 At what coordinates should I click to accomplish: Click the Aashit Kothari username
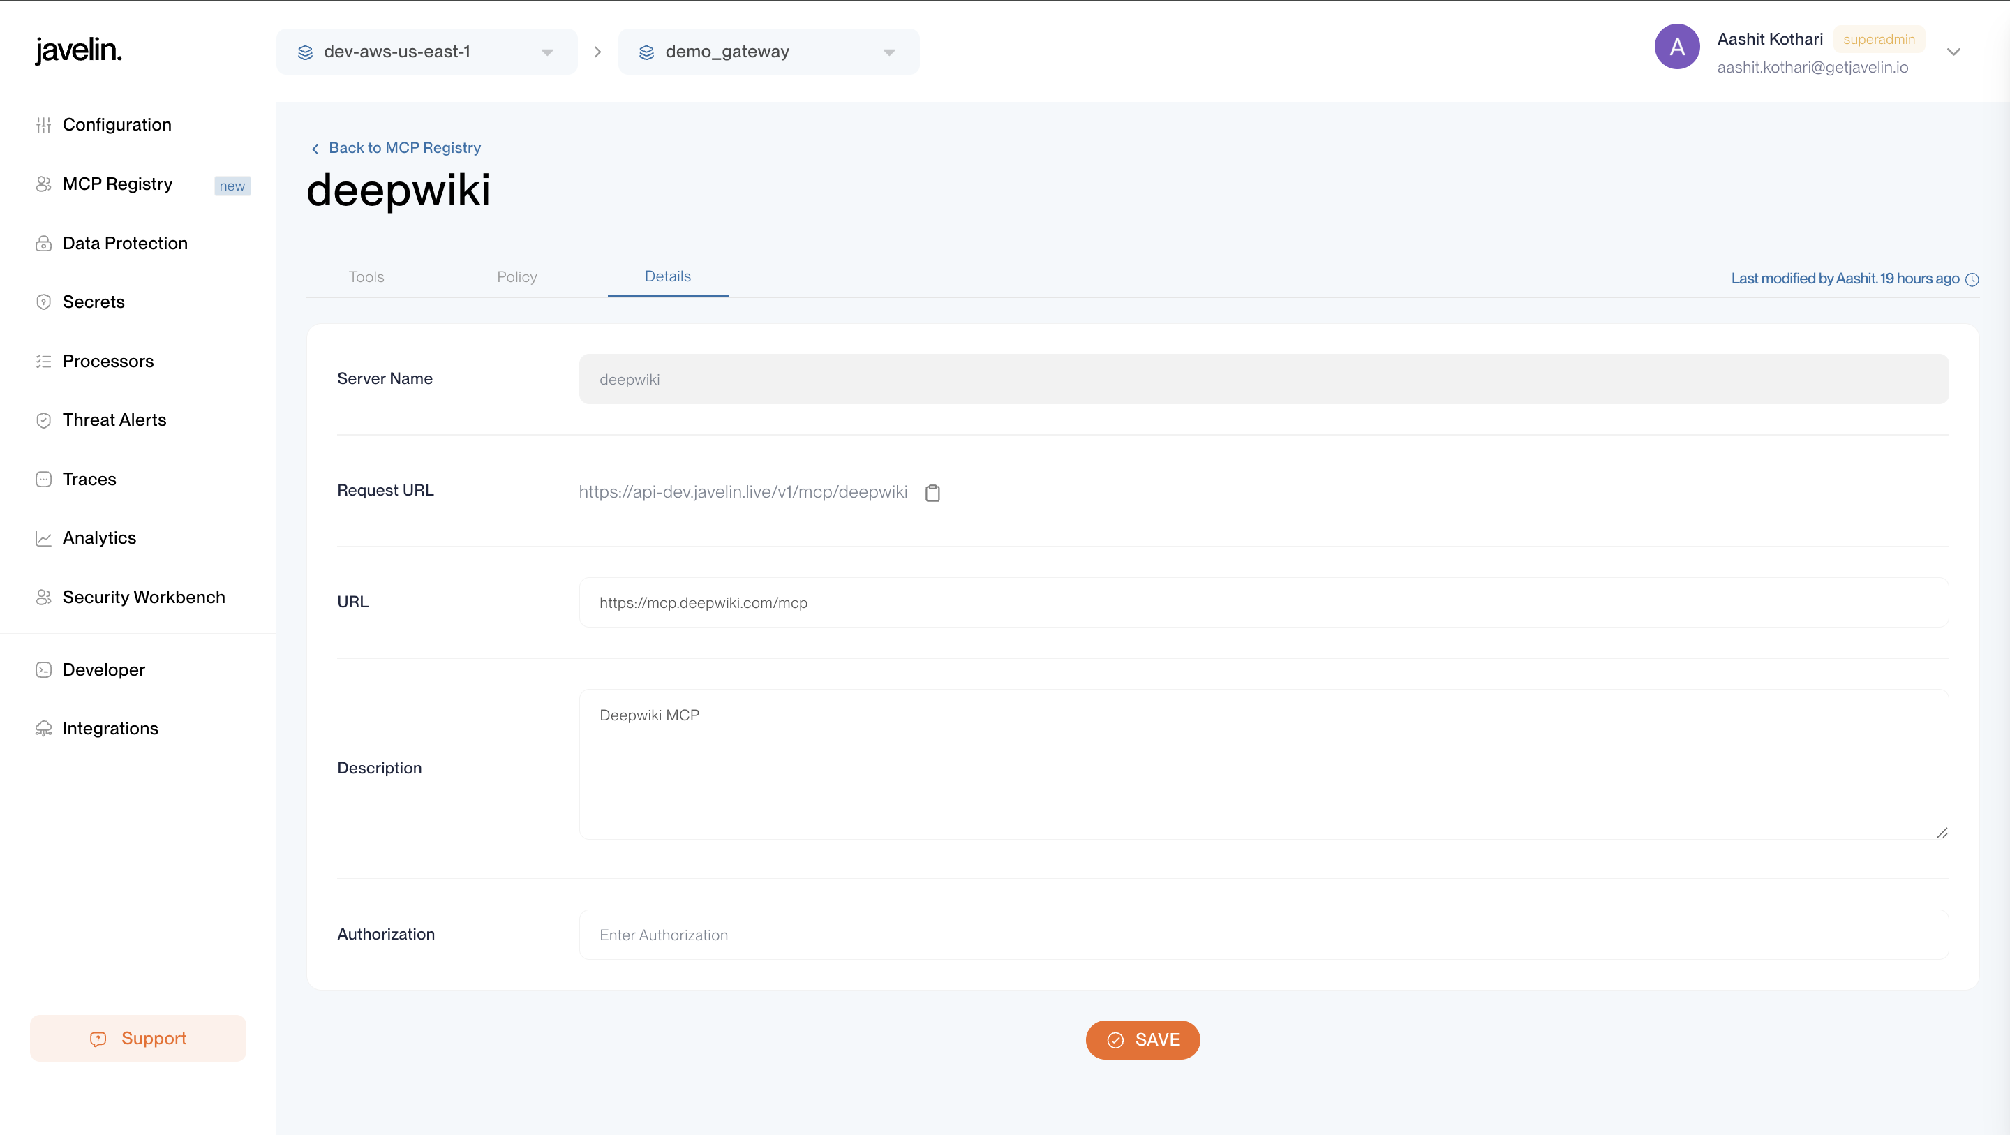coord(1770,39)
